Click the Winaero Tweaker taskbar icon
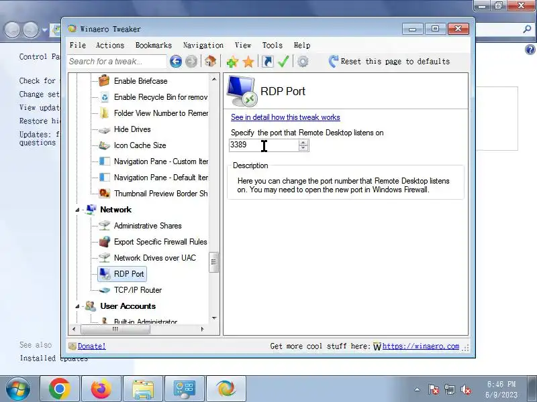The height and width of the screenshot is (402, 537). (x=226, y=389)
